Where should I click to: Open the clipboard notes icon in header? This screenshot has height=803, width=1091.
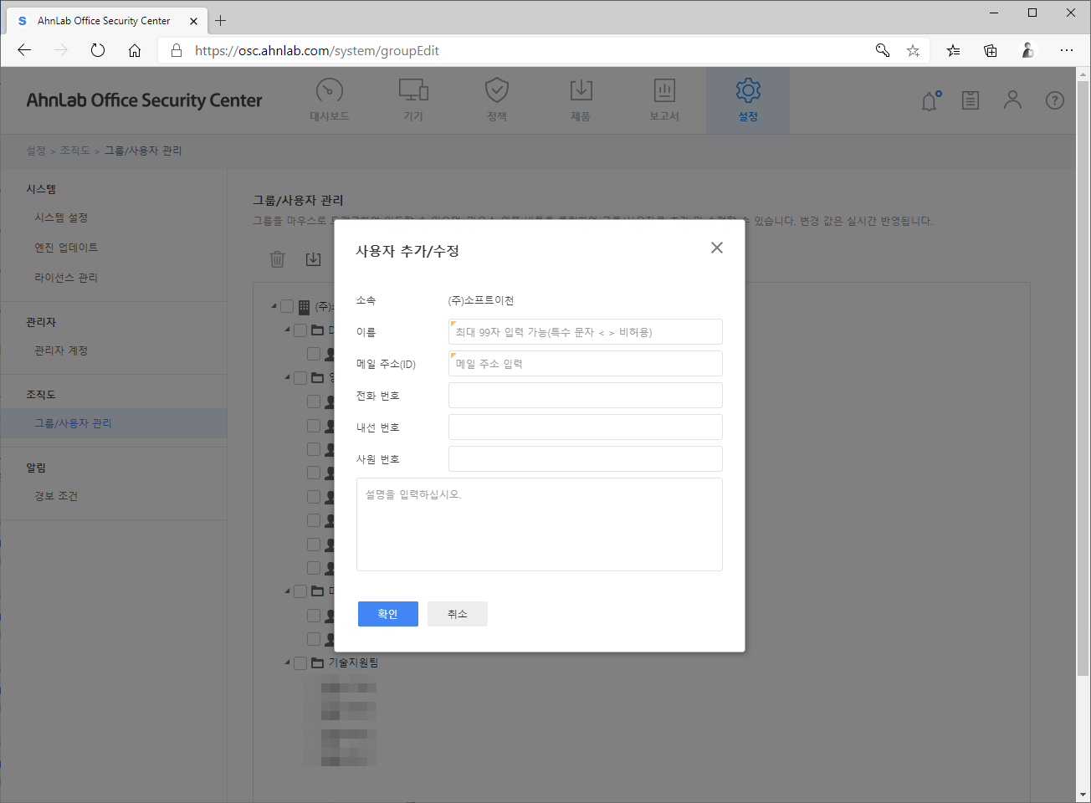tap(971, 100)
